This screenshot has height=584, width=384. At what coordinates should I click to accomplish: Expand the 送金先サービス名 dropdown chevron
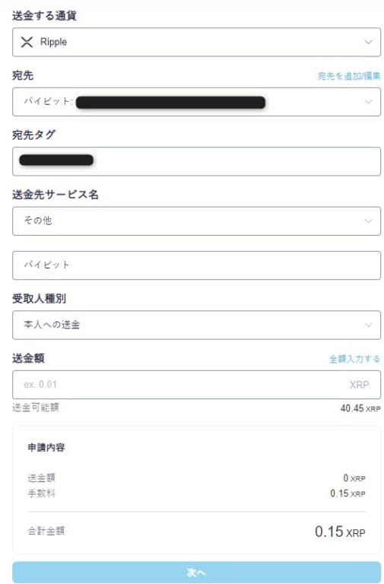tap(368, 221)
